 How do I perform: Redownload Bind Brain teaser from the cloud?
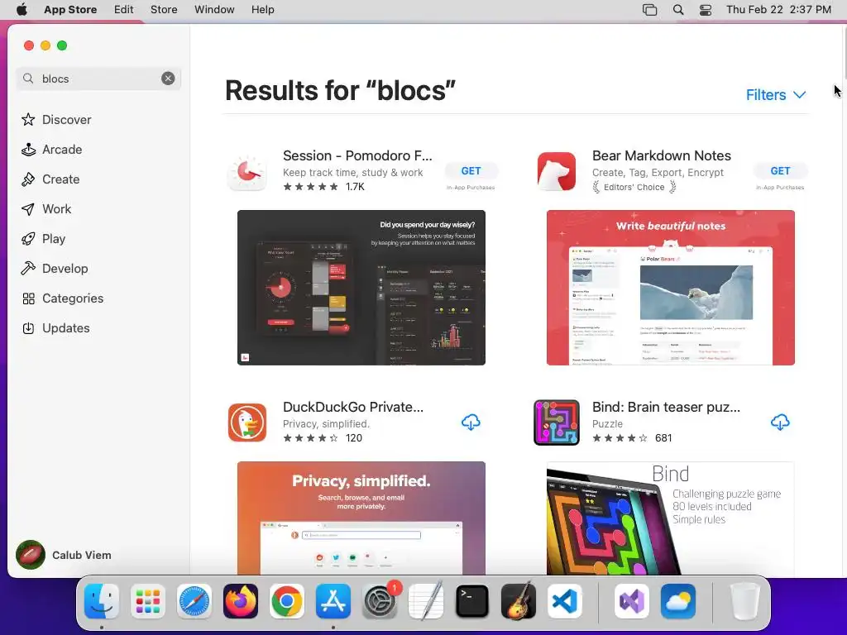pos(780,423)
